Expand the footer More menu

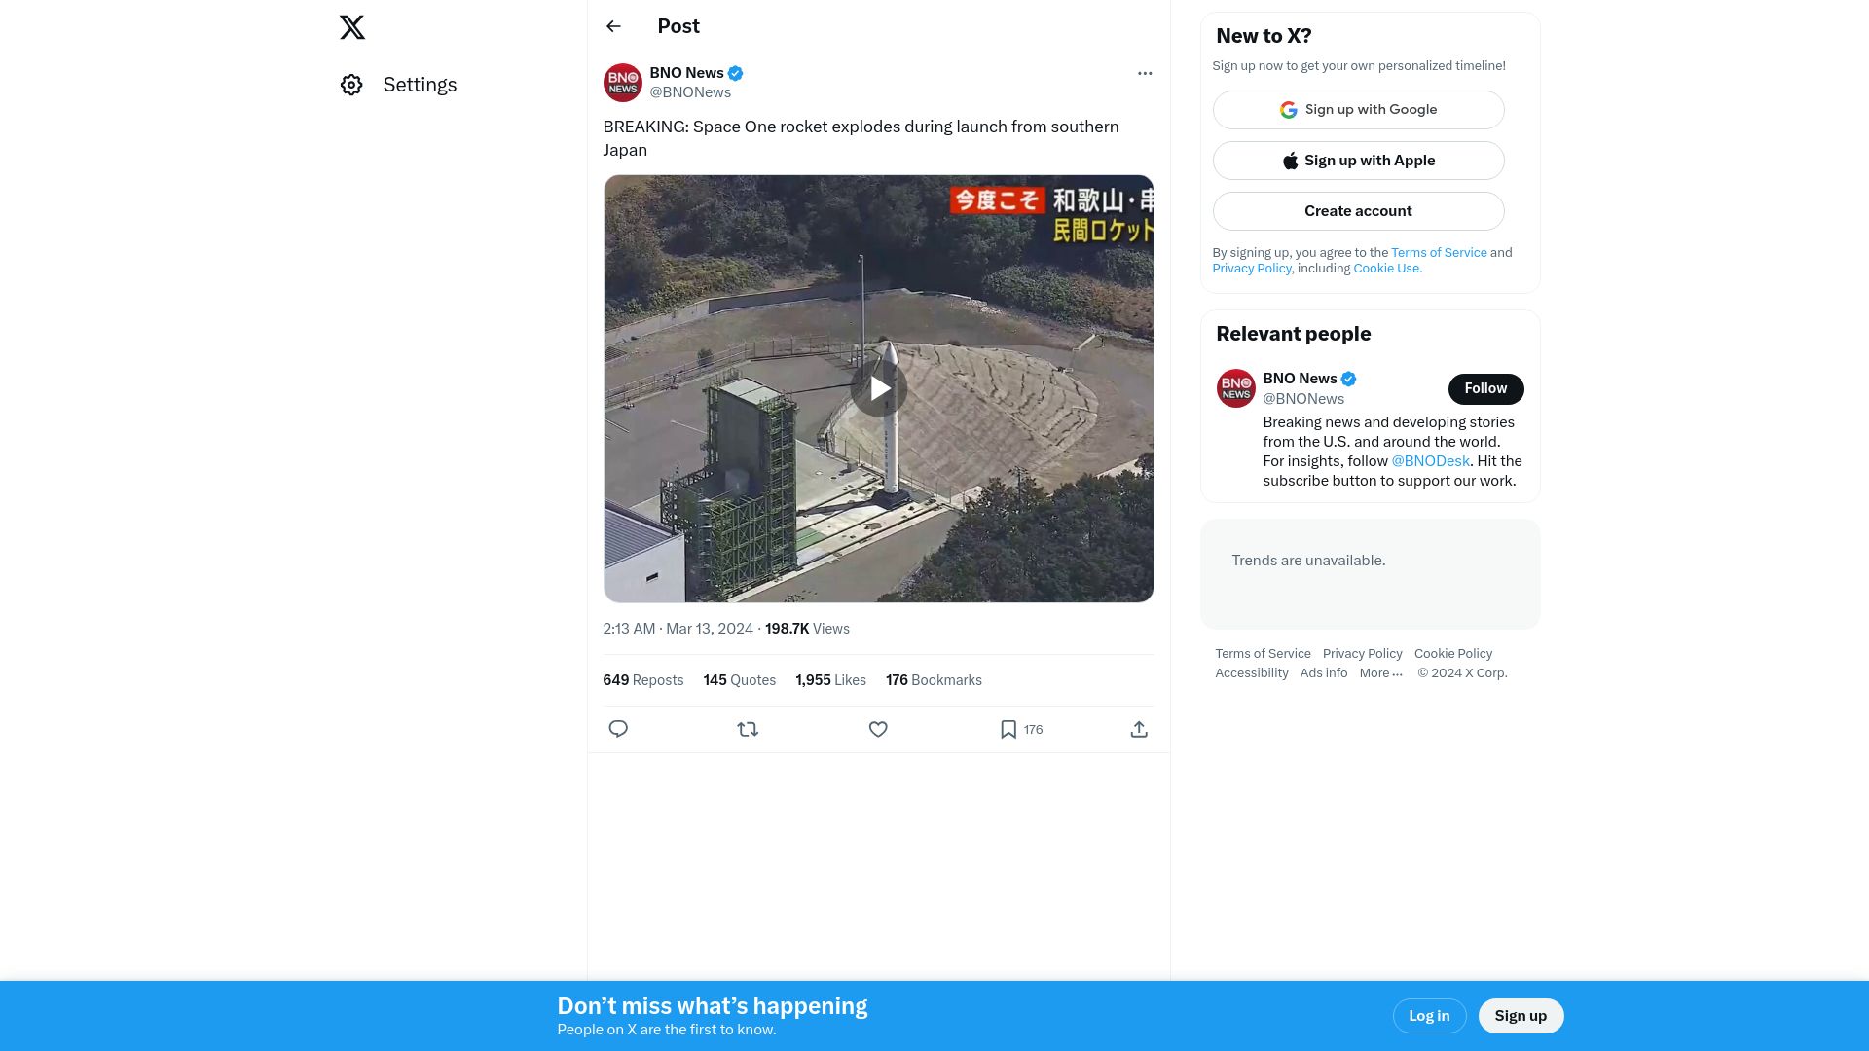pyautogui.click(x=1380, y=673)
